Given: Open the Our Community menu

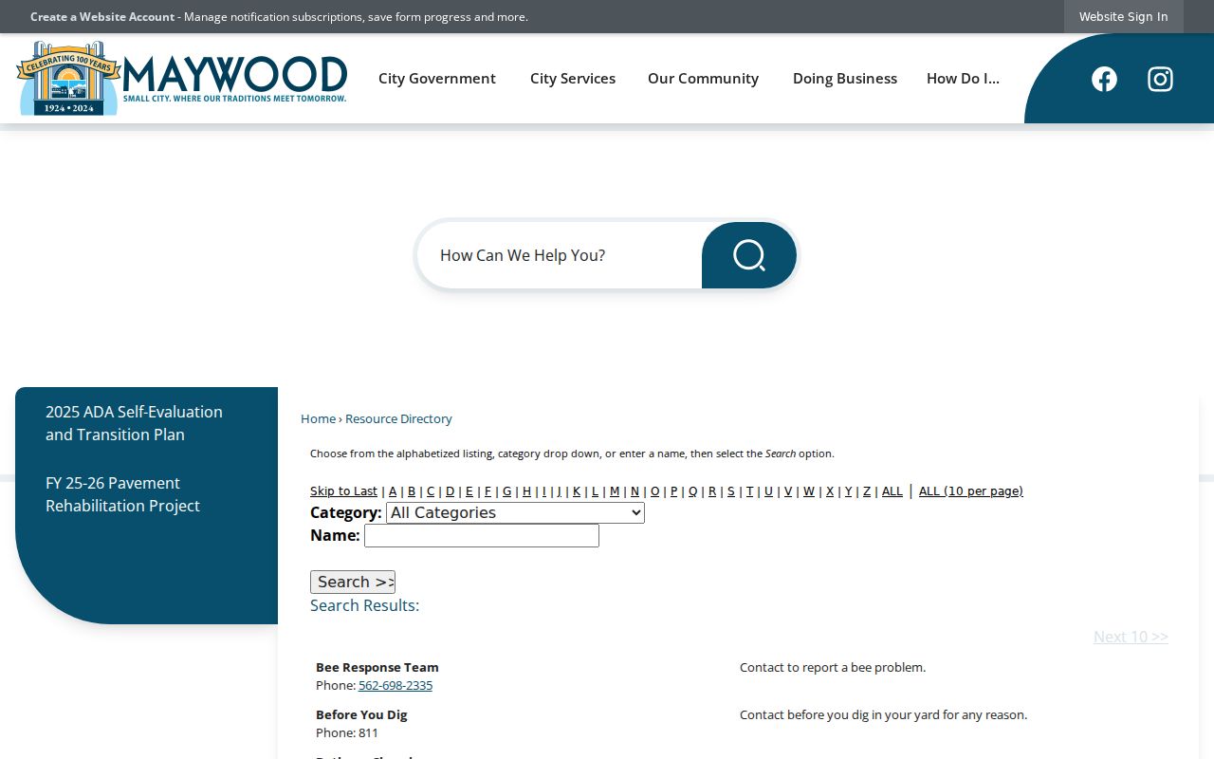Looking at the screenshot, I should [703, 79].
